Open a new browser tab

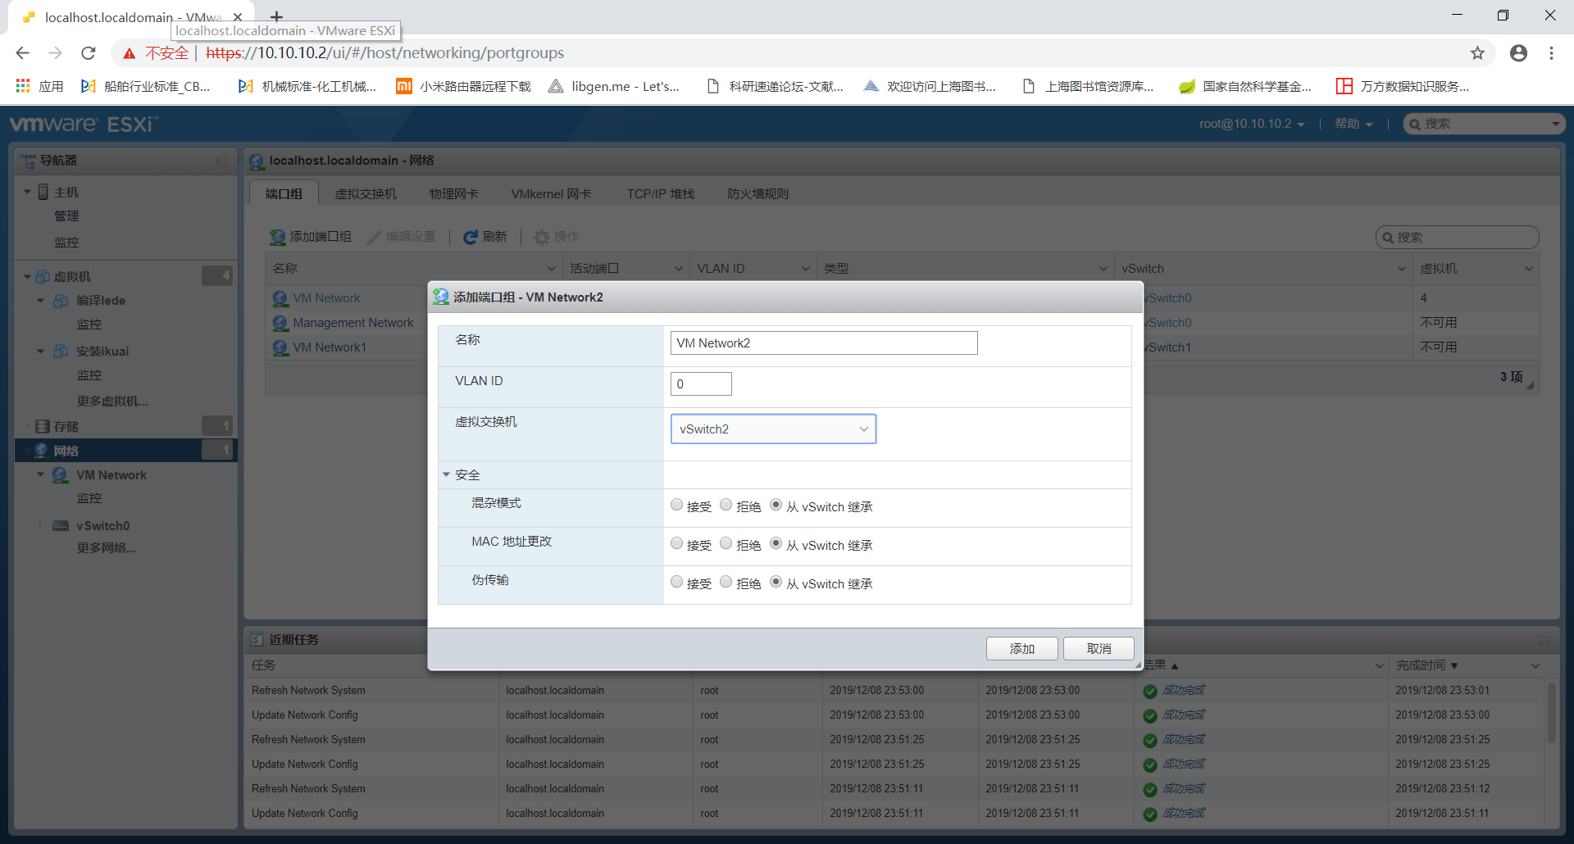(x=277, y=16)
